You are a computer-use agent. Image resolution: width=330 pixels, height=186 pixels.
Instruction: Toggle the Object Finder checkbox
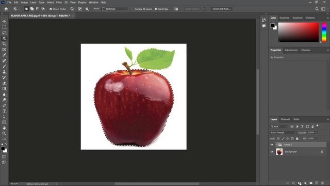[x=51, y=9]
